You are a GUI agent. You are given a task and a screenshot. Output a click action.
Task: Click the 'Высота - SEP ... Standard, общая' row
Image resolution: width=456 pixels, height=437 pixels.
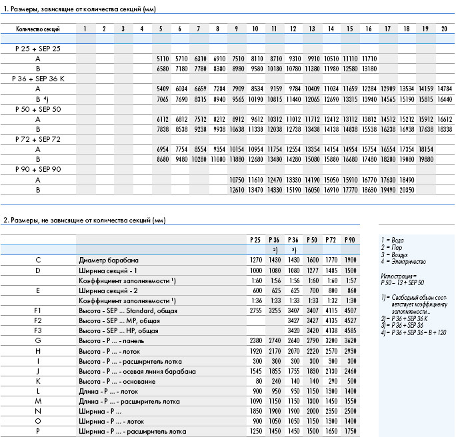click(x=180, y=310)
